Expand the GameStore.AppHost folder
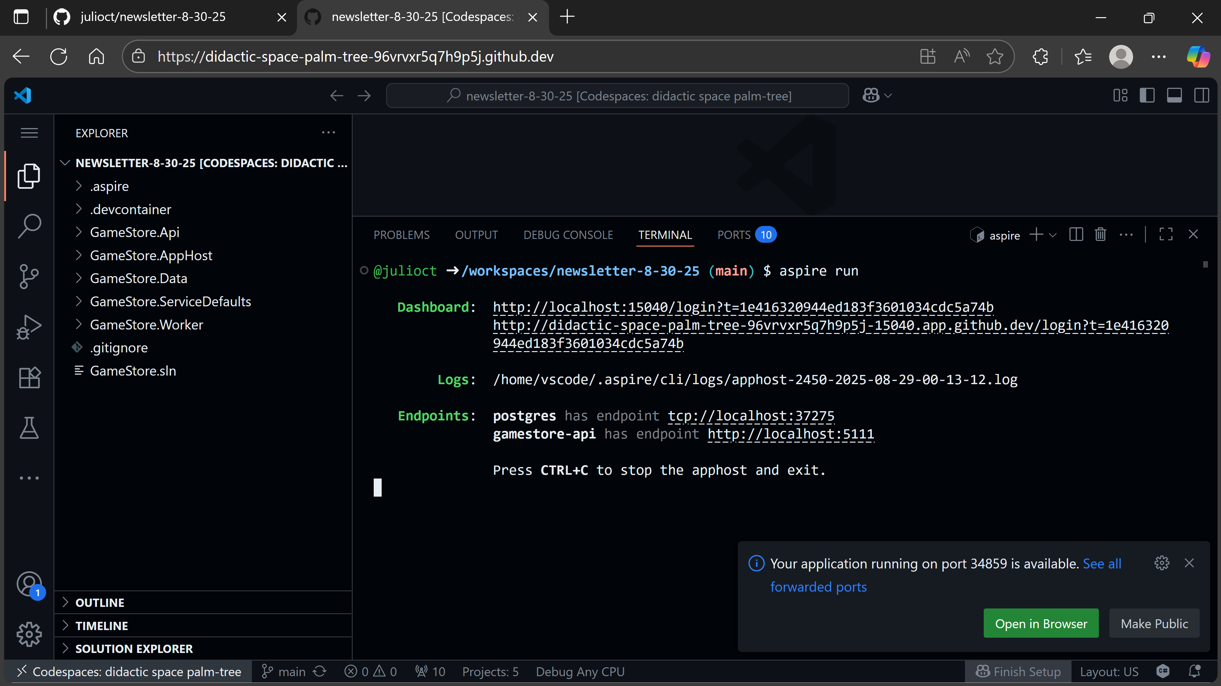 coord(203,255)
